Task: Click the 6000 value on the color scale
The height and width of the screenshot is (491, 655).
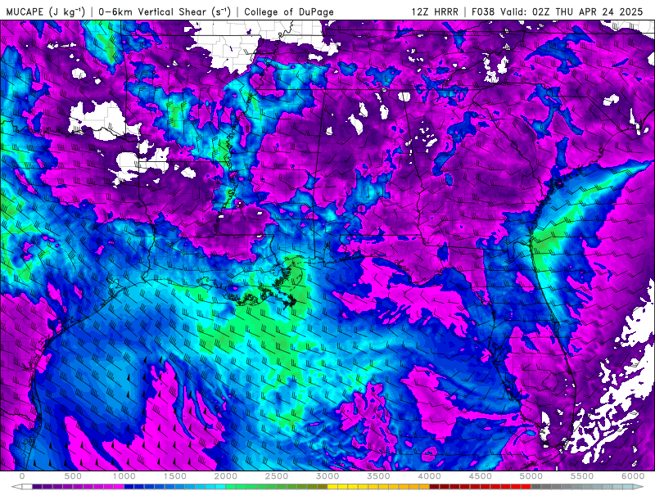Action: click(x=633, y=476)
